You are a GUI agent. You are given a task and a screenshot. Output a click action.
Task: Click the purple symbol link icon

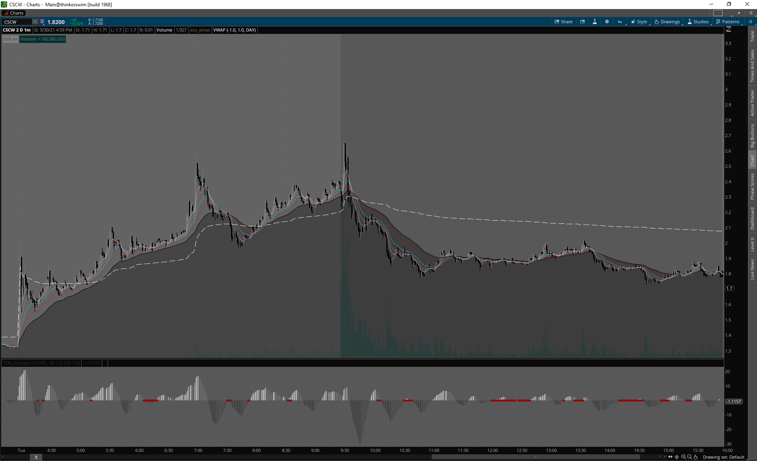[x=42, y=22]
